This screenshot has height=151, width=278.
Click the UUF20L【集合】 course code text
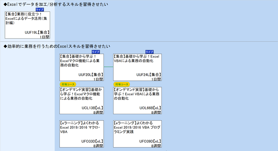click(x=91, y=75)
